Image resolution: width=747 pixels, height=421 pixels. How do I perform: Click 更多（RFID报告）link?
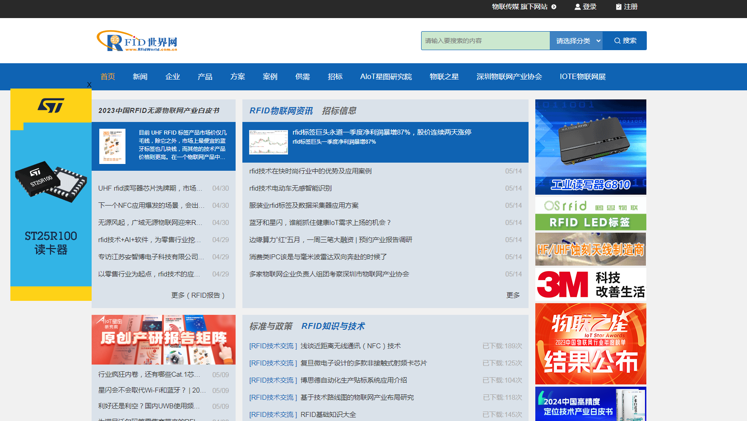tap(198, 295)
